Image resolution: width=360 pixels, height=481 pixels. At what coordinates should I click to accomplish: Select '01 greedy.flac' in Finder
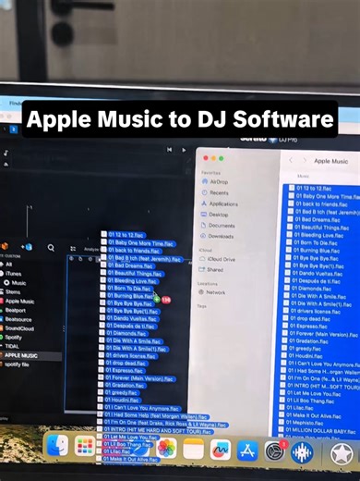pyautogui.click(x=305, y=349)
